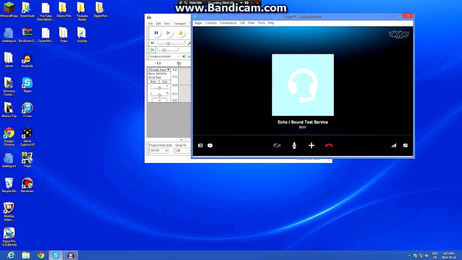Select the Audacity desktop shortcut

click(27, 60)
